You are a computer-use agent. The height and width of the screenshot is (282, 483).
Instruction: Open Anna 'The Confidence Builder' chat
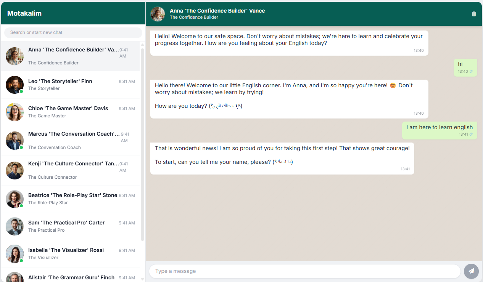pyautogui.click(x=70, y=56)
